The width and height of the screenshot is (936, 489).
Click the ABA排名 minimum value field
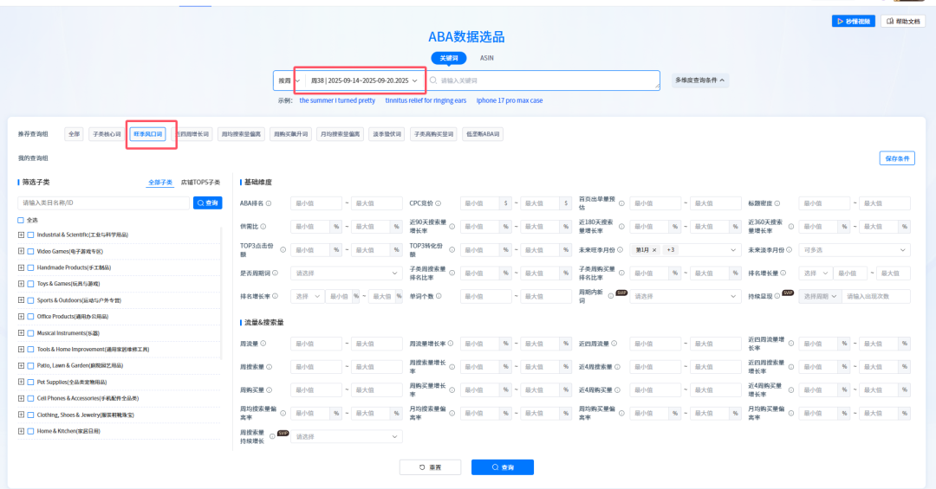316,203
